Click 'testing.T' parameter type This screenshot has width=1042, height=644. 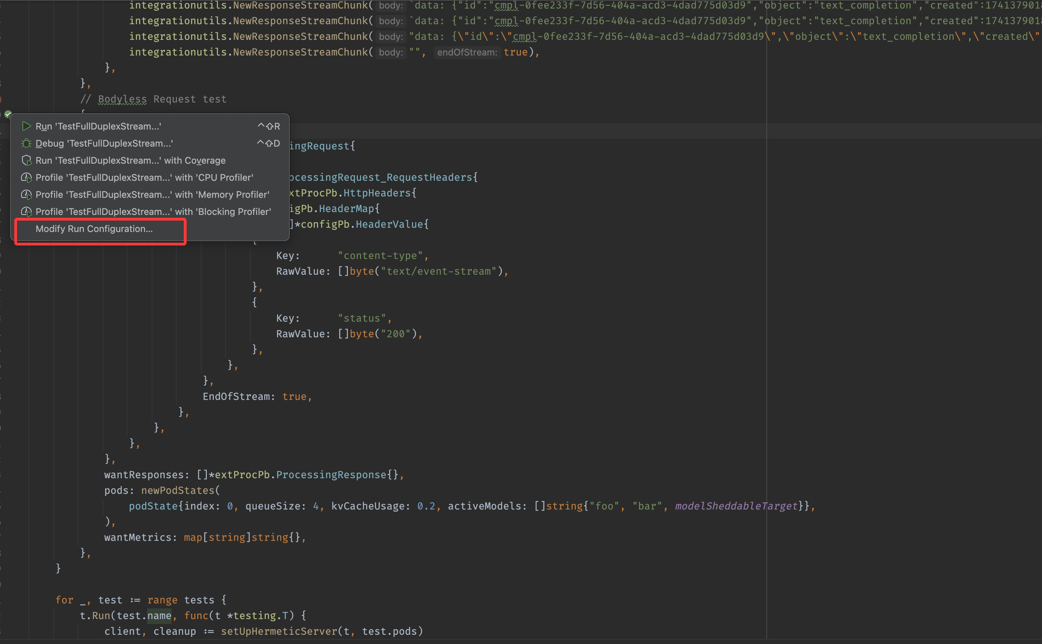click(261, 616)
